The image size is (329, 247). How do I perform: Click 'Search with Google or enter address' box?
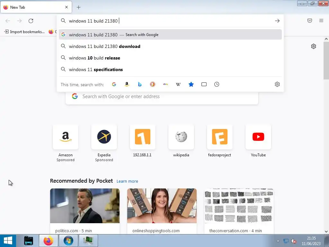tap(162, 96)
